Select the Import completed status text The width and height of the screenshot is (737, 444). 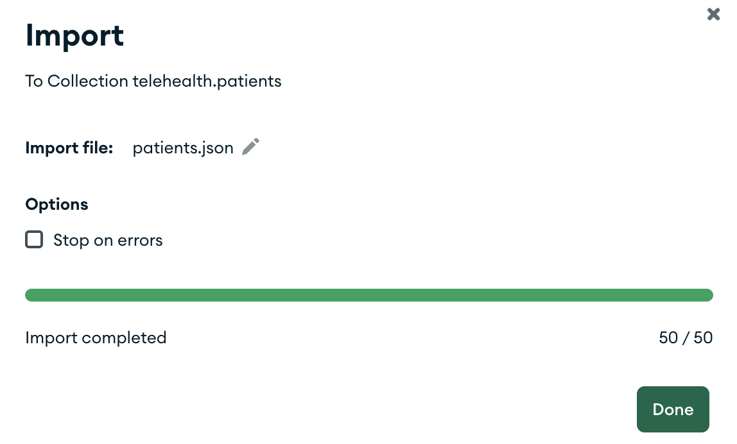[x=96, y=337]
